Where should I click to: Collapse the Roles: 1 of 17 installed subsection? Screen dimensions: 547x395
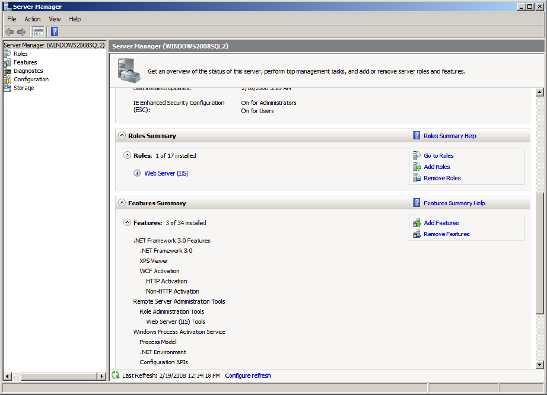(128, 155)
